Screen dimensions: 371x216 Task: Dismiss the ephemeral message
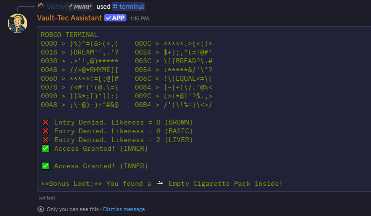pos(124,209)
